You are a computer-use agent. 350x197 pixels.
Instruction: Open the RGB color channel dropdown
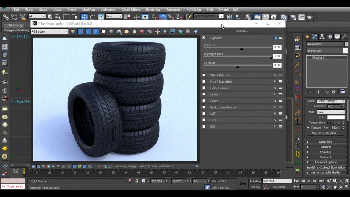(x=49, y=31)
